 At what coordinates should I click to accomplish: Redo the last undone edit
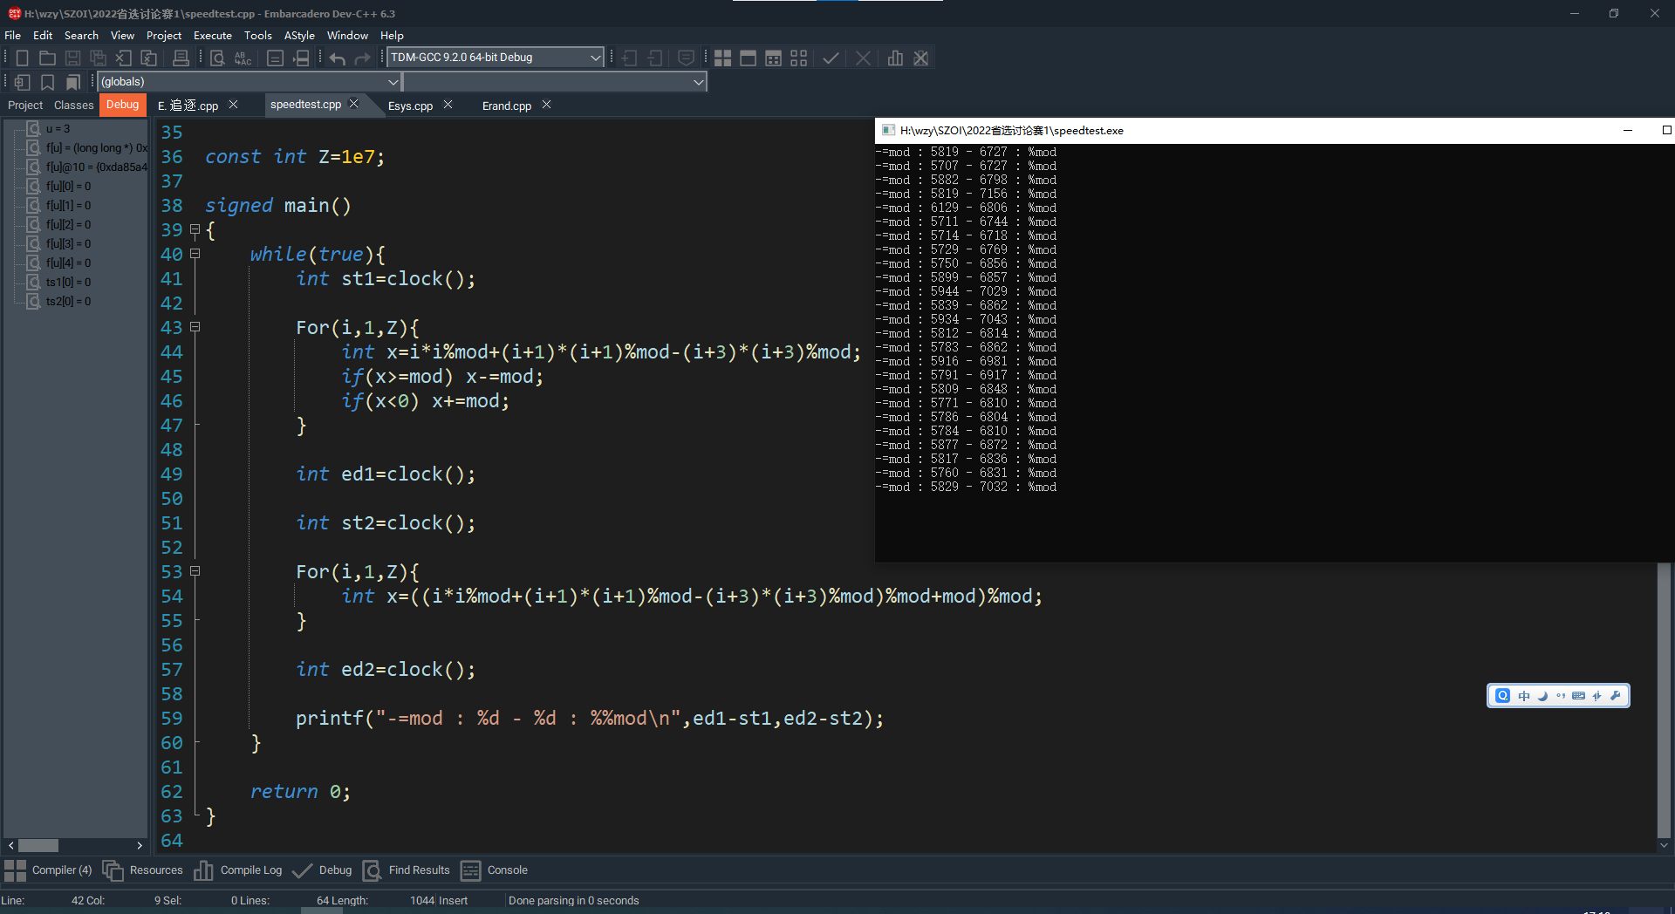[363, 58]
